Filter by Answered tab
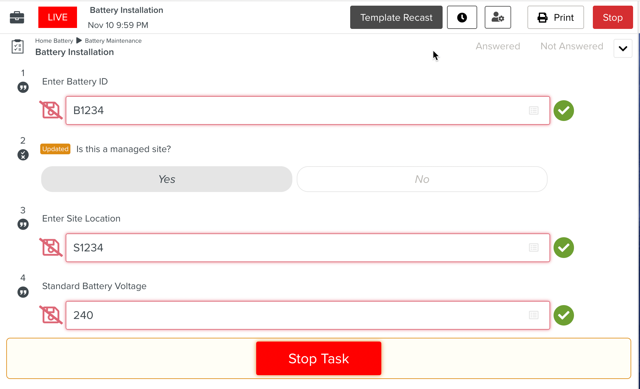 coord(498,46)
